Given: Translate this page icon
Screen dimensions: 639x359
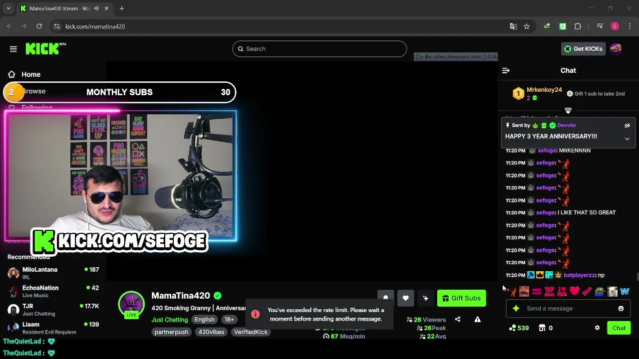Looking at the screenshot, I should tap(513, 26).
